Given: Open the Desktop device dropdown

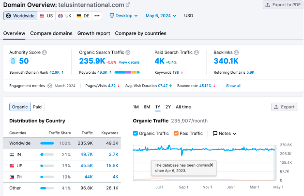Looking at the screenshot, I should pos(124,16).
